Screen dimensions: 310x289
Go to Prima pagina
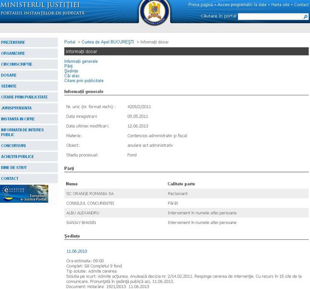click(x=200, y=4)
